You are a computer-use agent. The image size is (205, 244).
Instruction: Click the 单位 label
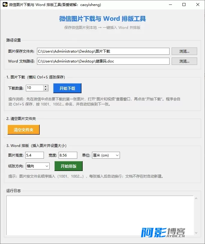pyautogui.click(x=86, y=155)
